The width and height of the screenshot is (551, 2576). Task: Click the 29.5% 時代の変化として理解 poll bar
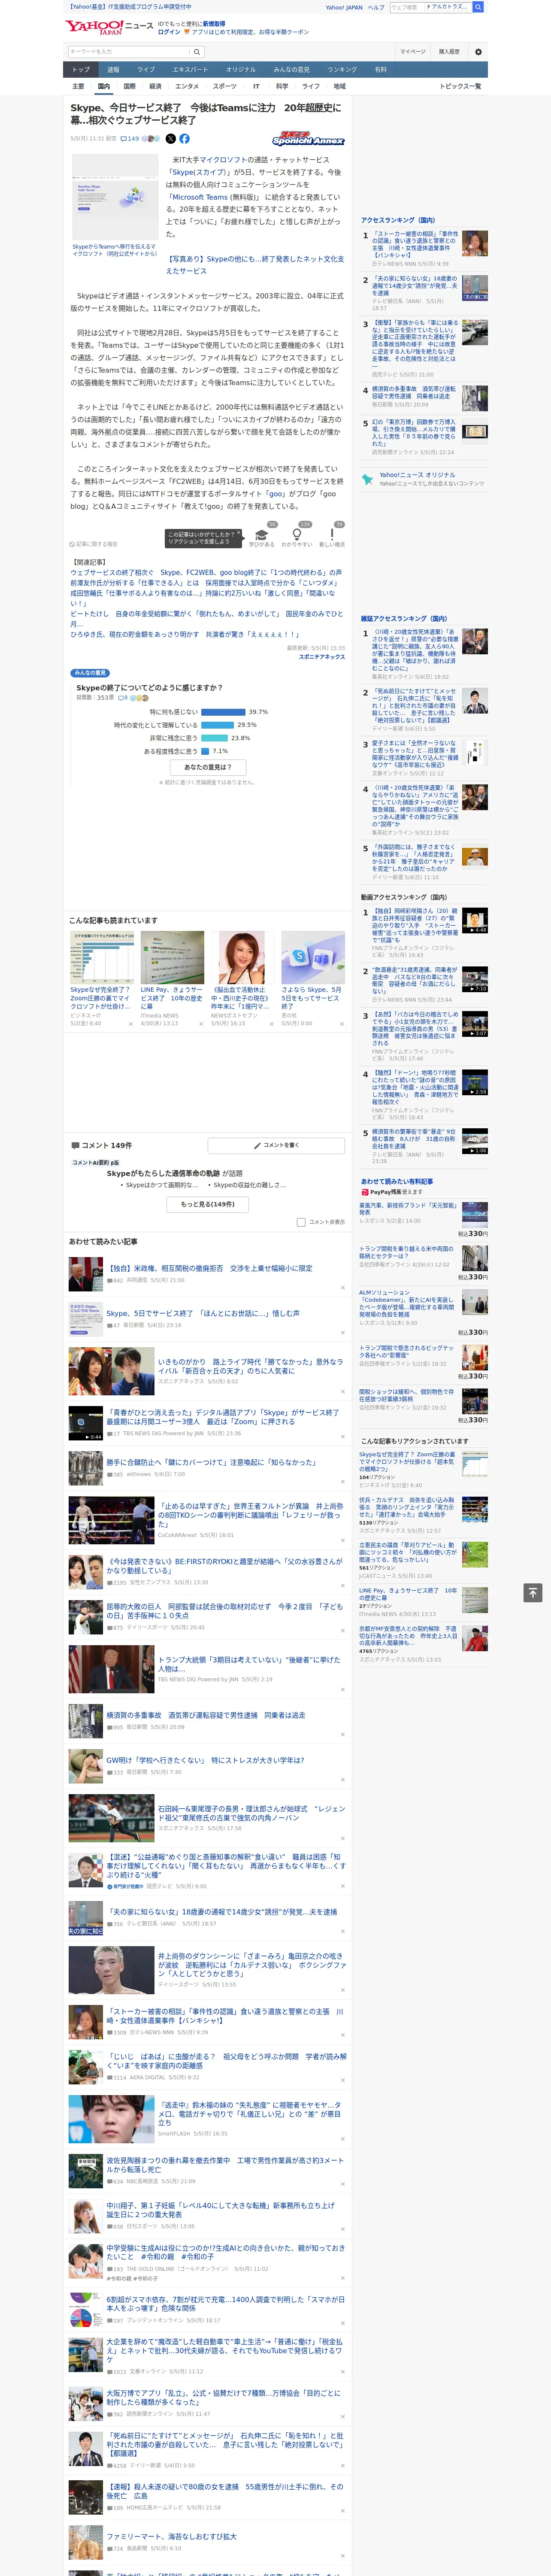(218, 725)
